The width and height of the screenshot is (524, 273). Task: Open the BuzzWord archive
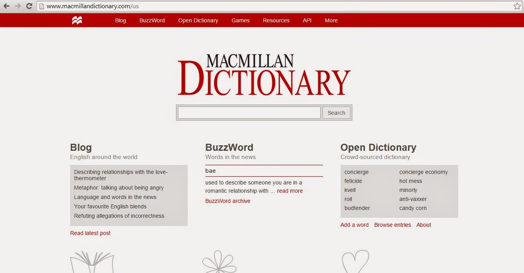pyautogui.click(x=228, y=201)
